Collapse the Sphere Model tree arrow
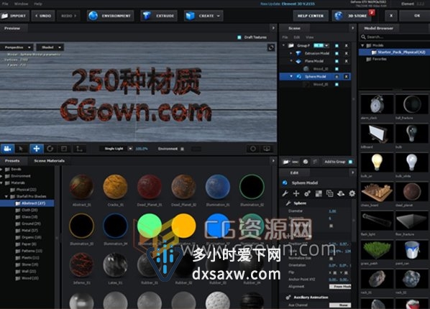The image size is (430, 309). coord(291,76)
